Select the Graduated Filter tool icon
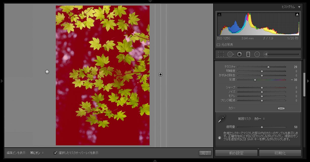310x162 pixels. (x=248, y=54)
